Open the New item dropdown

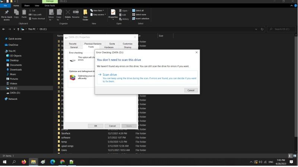click(97, 11)
